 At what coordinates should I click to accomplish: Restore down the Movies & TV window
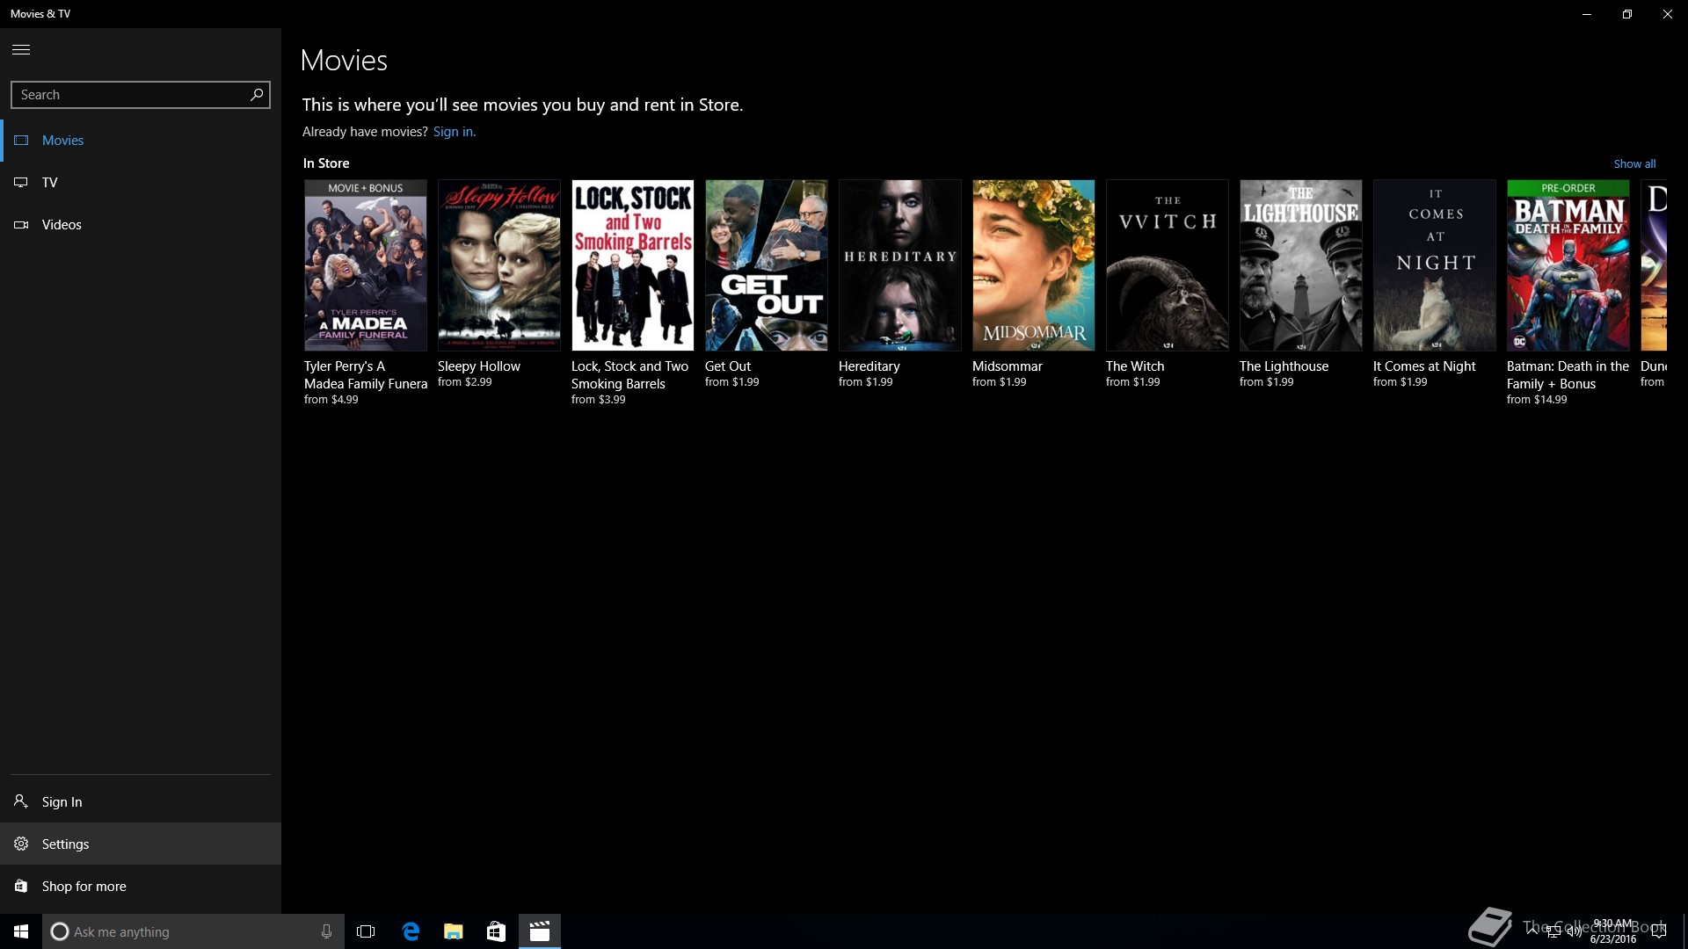(x=1627, y=14)
